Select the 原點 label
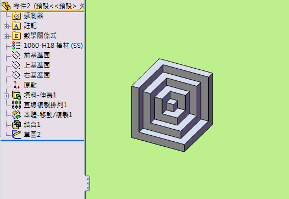289x199 pixels. (x=30, y=85)
